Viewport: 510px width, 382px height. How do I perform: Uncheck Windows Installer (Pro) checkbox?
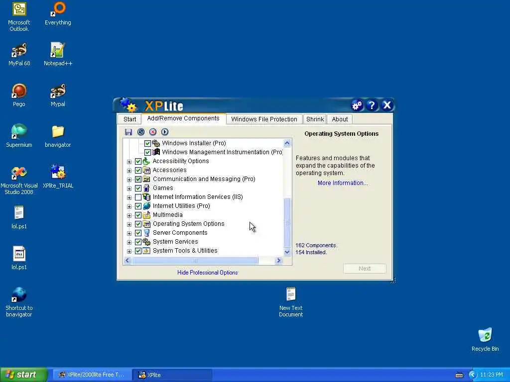(147, 143)
